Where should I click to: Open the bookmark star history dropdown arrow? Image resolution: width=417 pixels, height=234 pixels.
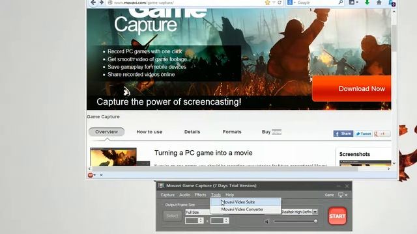(x=274, y=3)
